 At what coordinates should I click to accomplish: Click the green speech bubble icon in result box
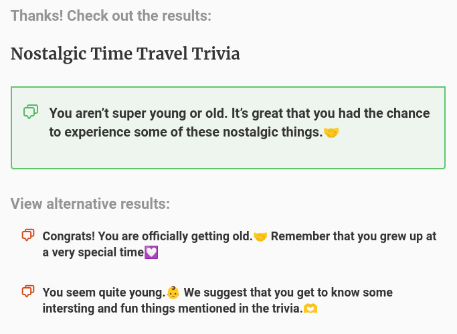pyautogui.click(x=30, y=112)
